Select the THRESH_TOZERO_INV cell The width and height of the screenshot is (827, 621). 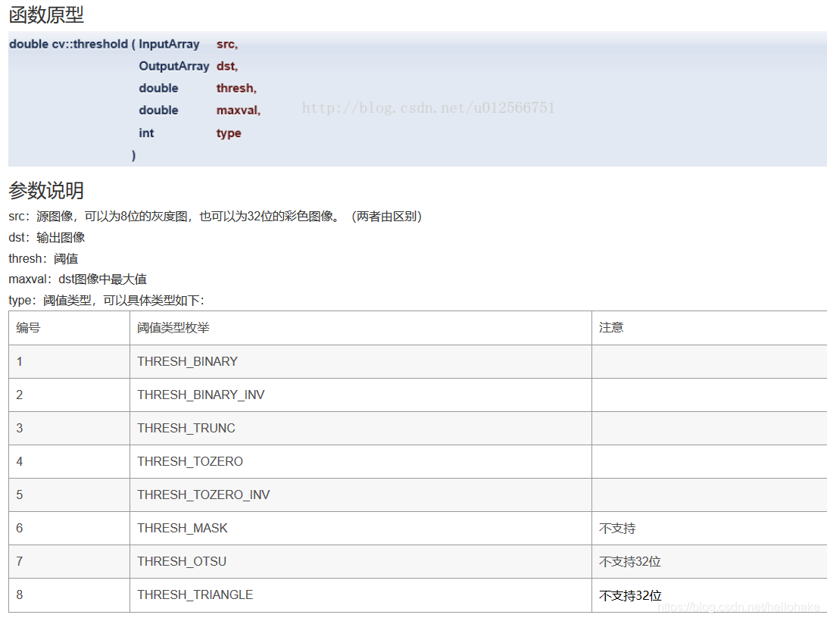point(360,495)
